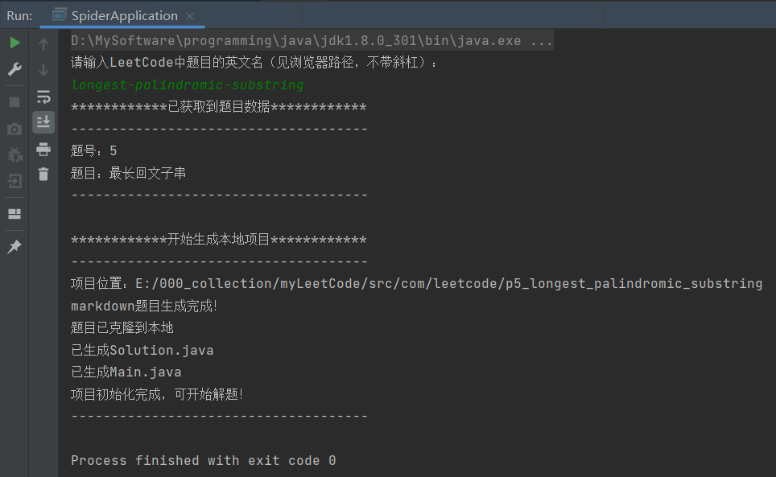The height and width of the screenshot is (477, 776).
Task: Click the down arrow stack trace icon
Action: coord(43,70)
